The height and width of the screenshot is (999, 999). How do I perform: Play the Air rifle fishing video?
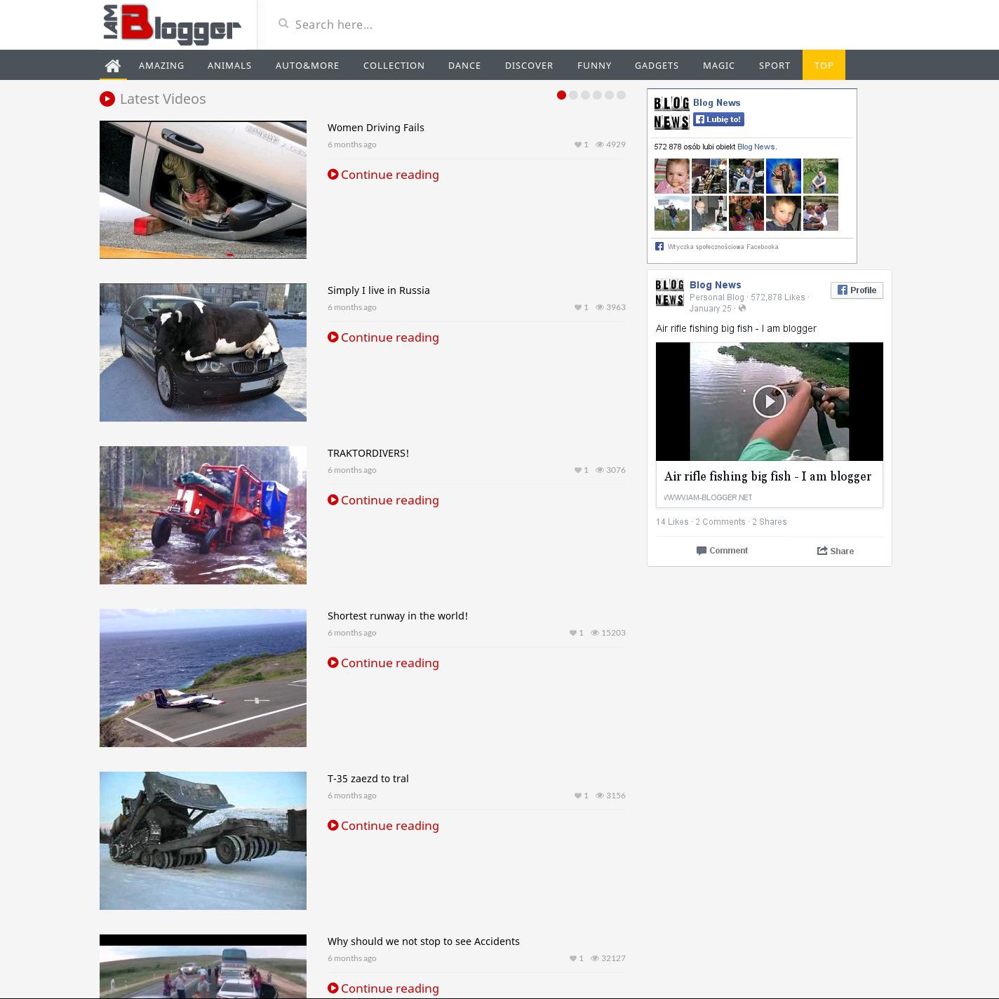[769, 401]
